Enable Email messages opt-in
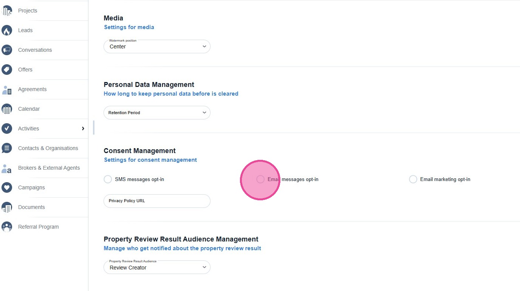Screen dimensions: 520x291 coord(260,179)
